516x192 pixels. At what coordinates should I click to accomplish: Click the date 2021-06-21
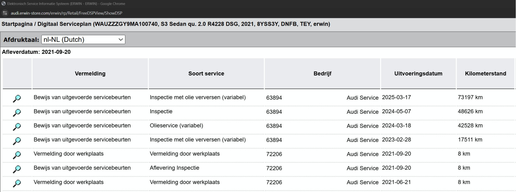pos(396,182)
